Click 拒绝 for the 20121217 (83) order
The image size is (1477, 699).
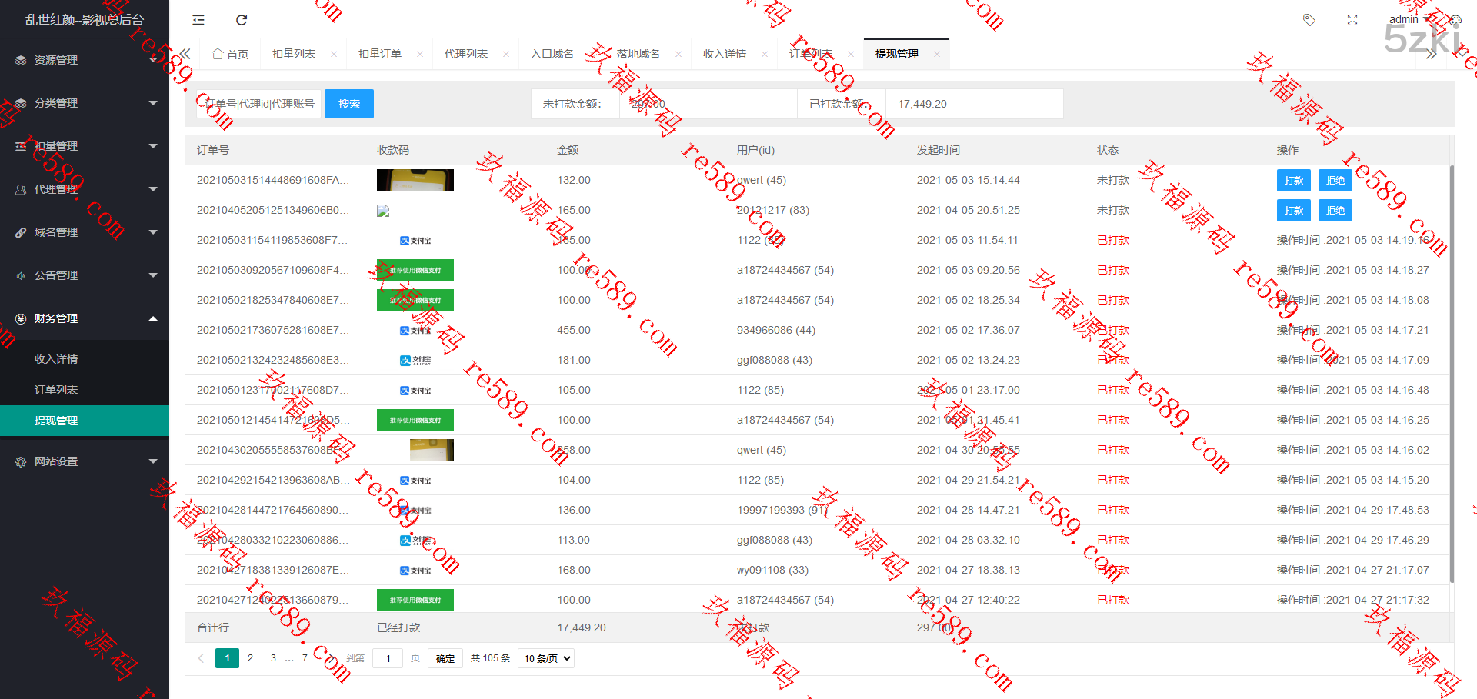[x=1335, y=210]
